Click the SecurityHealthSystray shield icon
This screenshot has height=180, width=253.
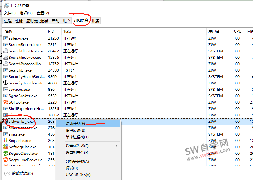(x=5, y=83)
